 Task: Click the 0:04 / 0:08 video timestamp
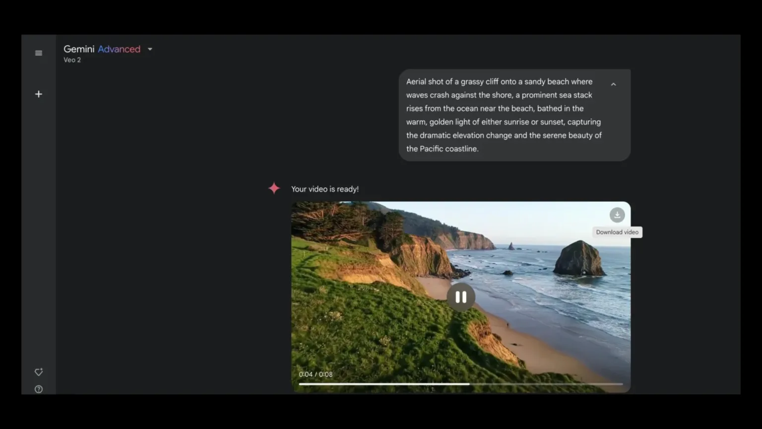point(316,374)
